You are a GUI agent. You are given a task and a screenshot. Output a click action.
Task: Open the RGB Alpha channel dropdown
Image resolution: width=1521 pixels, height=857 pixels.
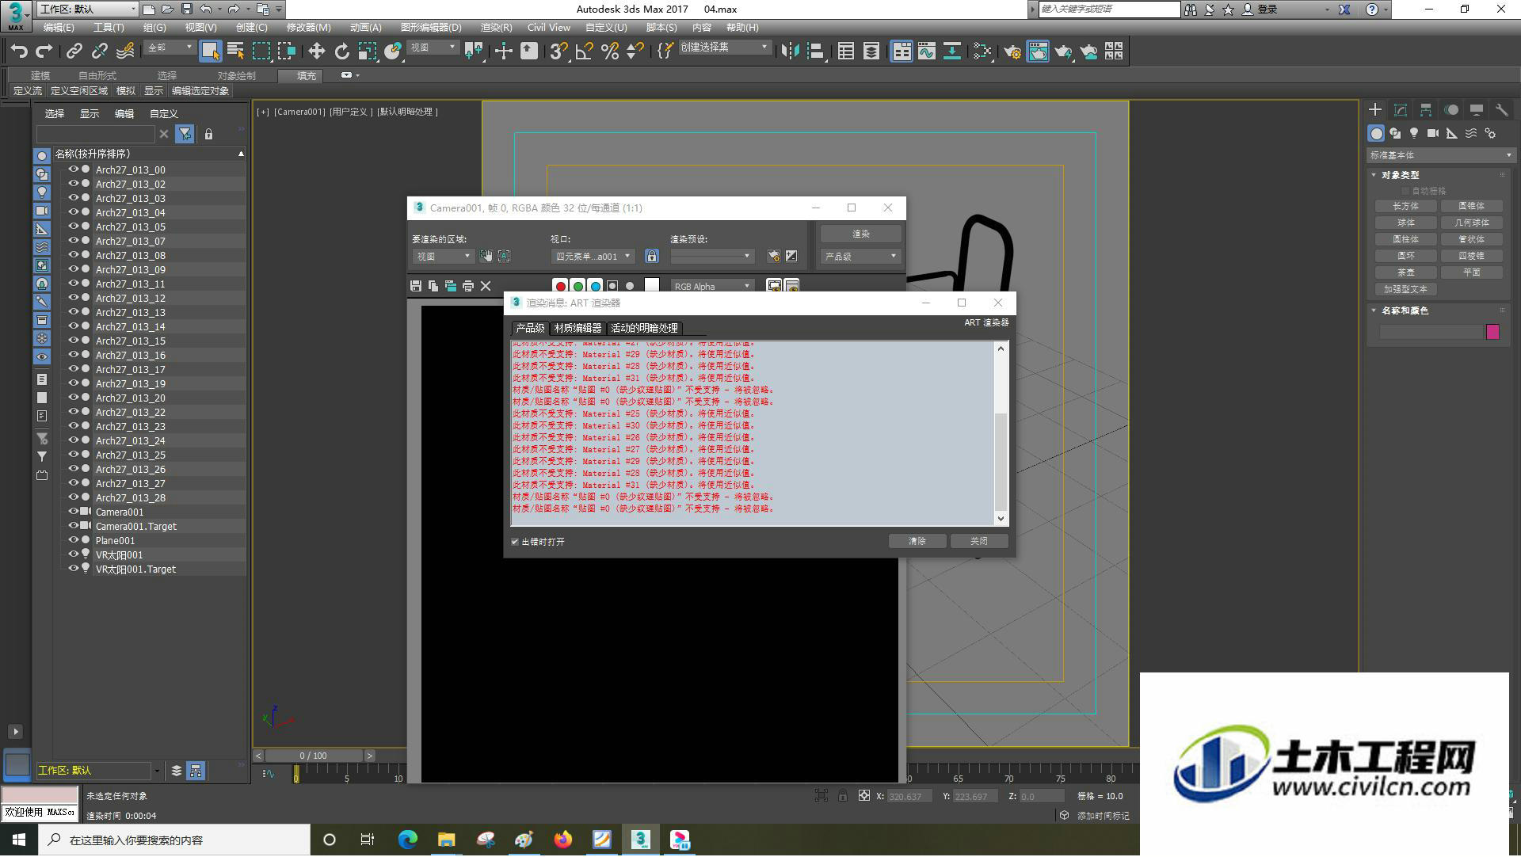pos(712,287)
